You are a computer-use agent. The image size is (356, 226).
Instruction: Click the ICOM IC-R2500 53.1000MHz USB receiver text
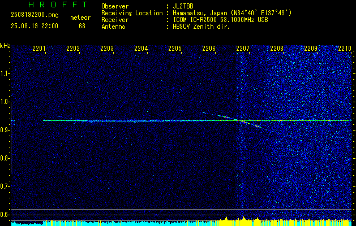[220, 20]
